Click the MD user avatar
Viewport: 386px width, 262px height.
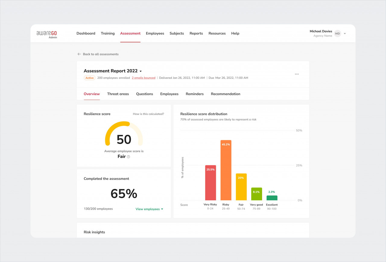pyautogui.click(x=337, y=33)
